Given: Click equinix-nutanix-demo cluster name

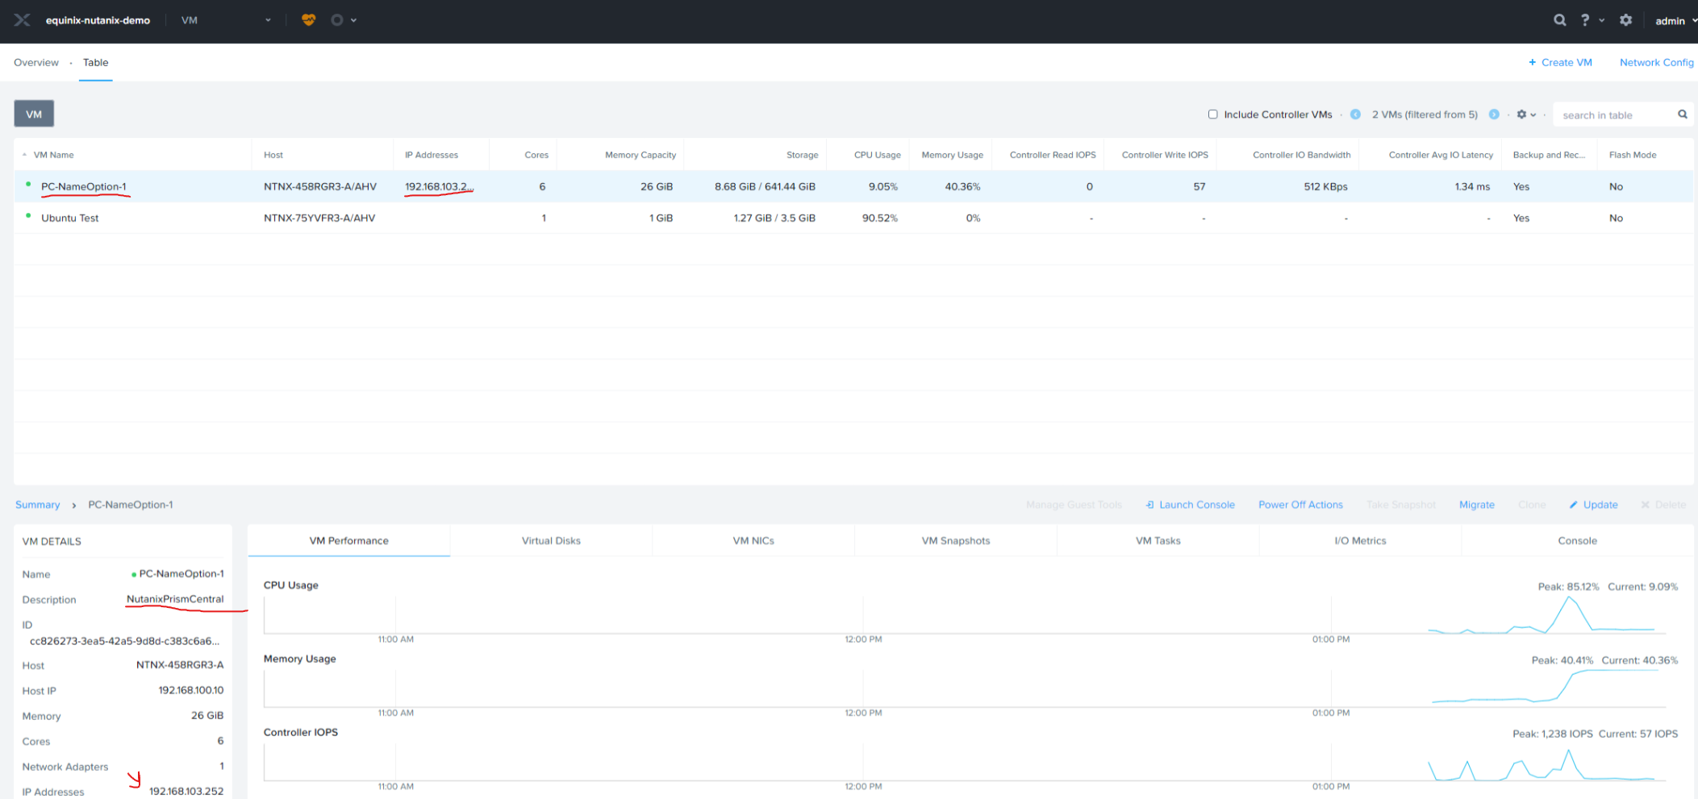Looking at the screenshot, I should (98, 20).
